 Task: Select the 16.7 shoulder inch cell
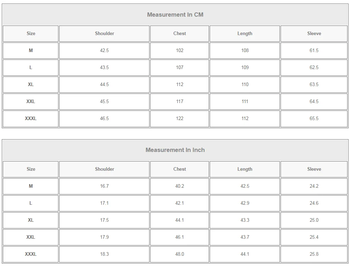104,186
